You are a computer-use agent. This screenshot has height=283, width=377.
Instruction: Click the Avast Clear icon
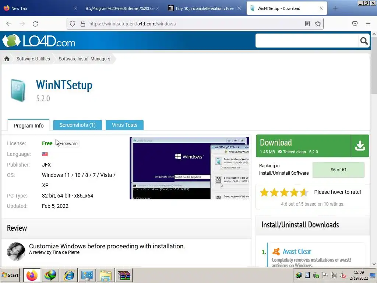pos(276,251)
